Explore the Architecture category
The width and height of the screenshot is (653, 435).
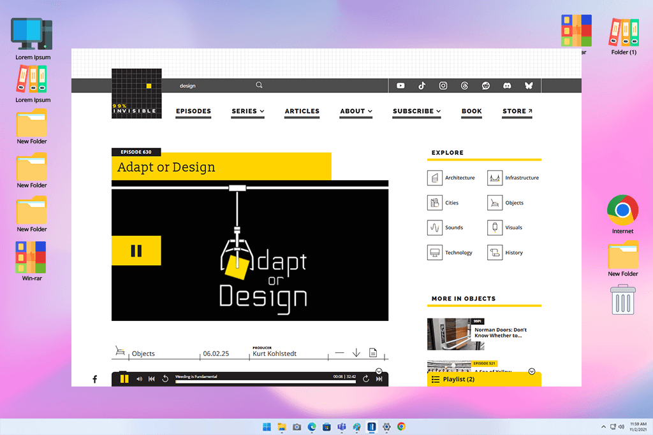click(451, 178)
